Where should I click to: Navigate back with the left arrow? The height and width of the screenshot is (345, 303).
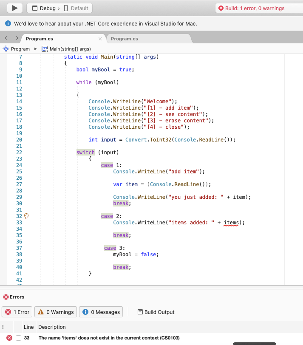coord(6,38)
